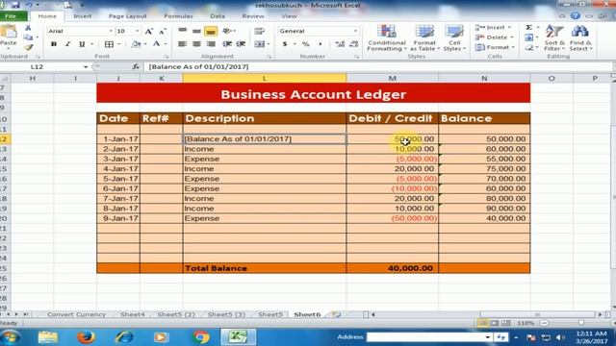Click the Wrap Text icon
This screenshot has width=616, height=346.
[x=259, y=31]
